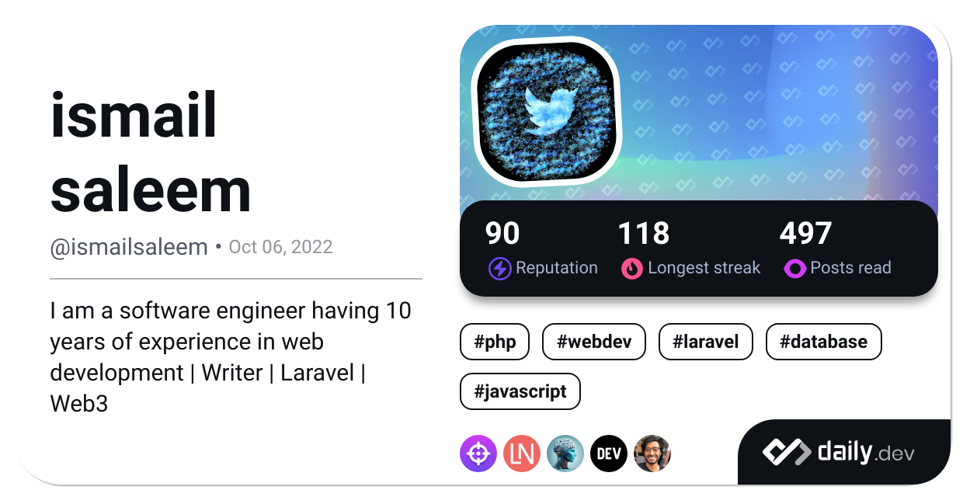Select the #php tag

click(x=495, y=342)
